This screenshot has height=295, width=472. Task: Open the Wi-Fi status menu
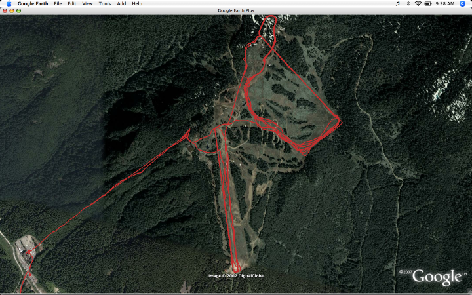418,4
